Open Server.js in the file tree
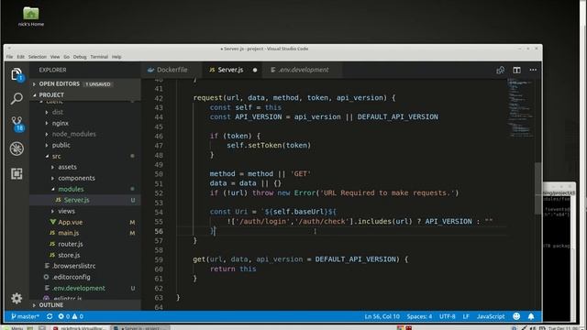 coord(85,200)
